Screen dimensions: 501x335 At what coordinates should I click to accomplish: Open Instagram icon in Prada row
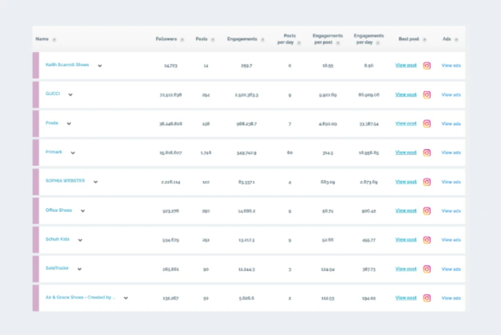[x=427, y=123]
